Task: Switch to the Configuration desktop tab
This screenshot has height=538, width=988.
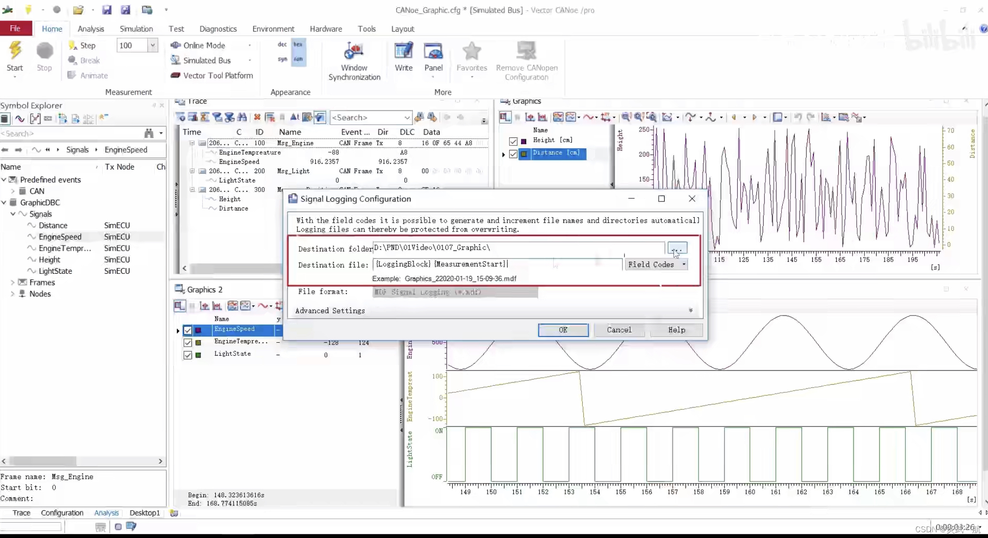Action: pyautogui.click(x=62, y=513)
